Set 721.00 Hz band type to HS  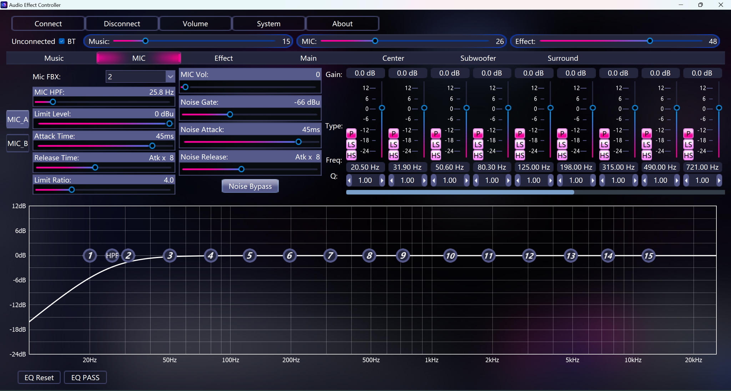[x=688, y=155]
